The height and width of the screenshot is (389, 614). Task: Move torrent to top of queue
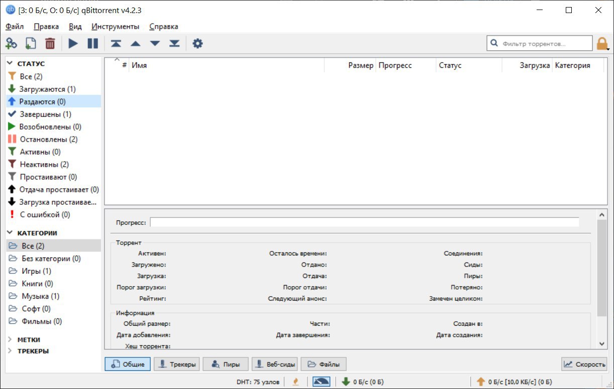[x=116, y=44]
